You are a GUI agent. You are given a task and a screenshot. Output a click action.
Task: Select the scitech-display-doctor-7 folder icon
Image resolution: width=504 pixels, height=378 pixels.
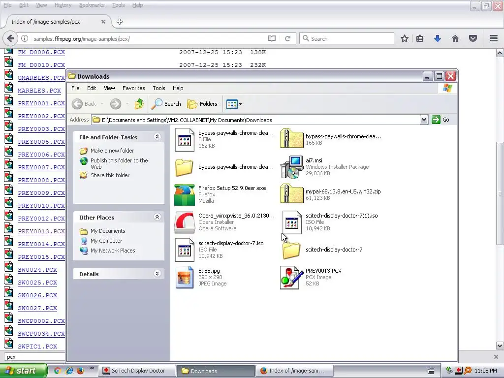tap(291, 250)
